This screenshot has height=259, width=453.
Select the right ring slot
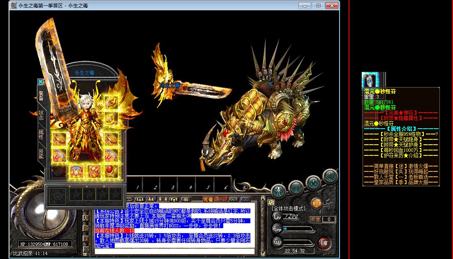tap(111, 155)
